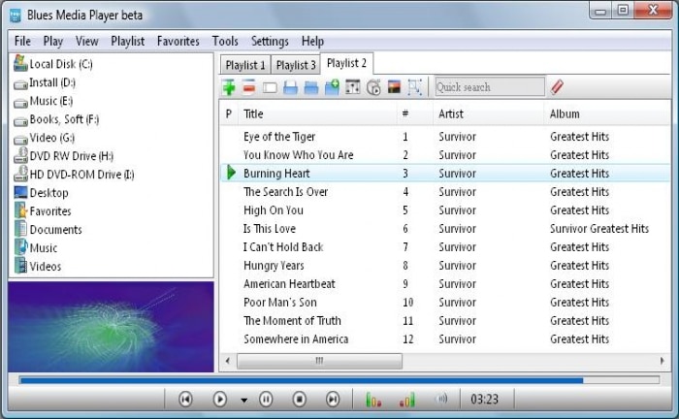
Task: Open the play mode dropdown arrow
Action: (244, 400)
